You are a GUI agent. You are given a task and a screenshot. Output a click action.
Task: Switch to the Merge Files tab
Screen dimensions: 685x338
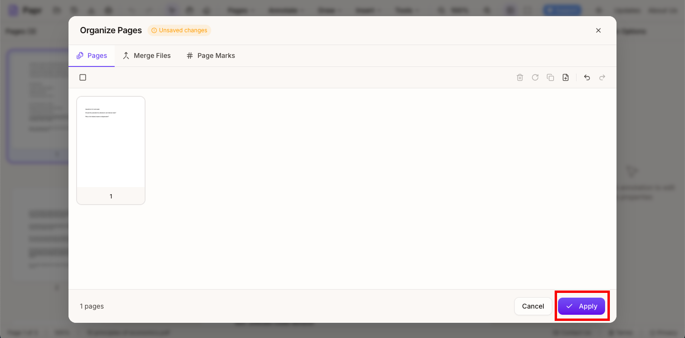click(x=147, y=56)
